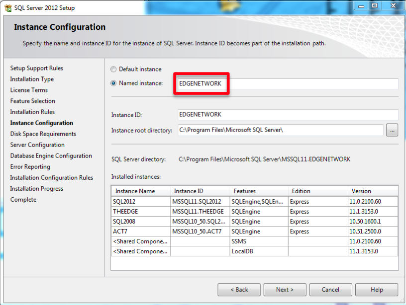The height and width of the screenshot is (305, 406).
Task: Click version 10.50.1600.1 cell
Action: click(x=373, y=222)
